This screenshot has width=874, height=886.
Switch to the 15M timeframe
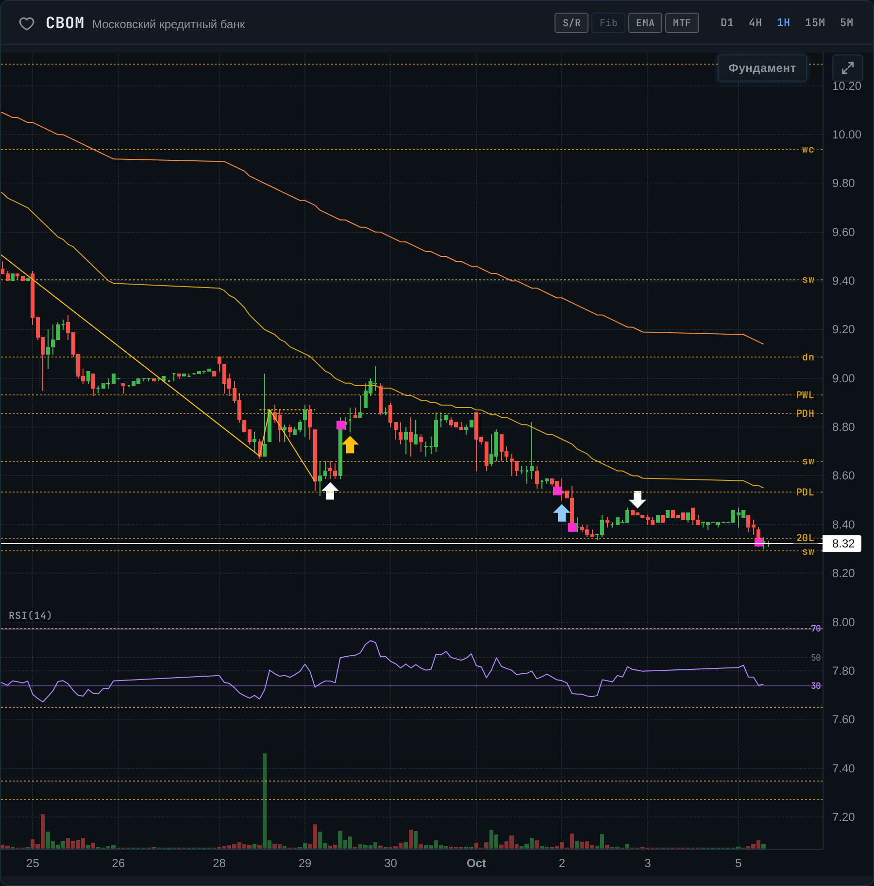815,23
